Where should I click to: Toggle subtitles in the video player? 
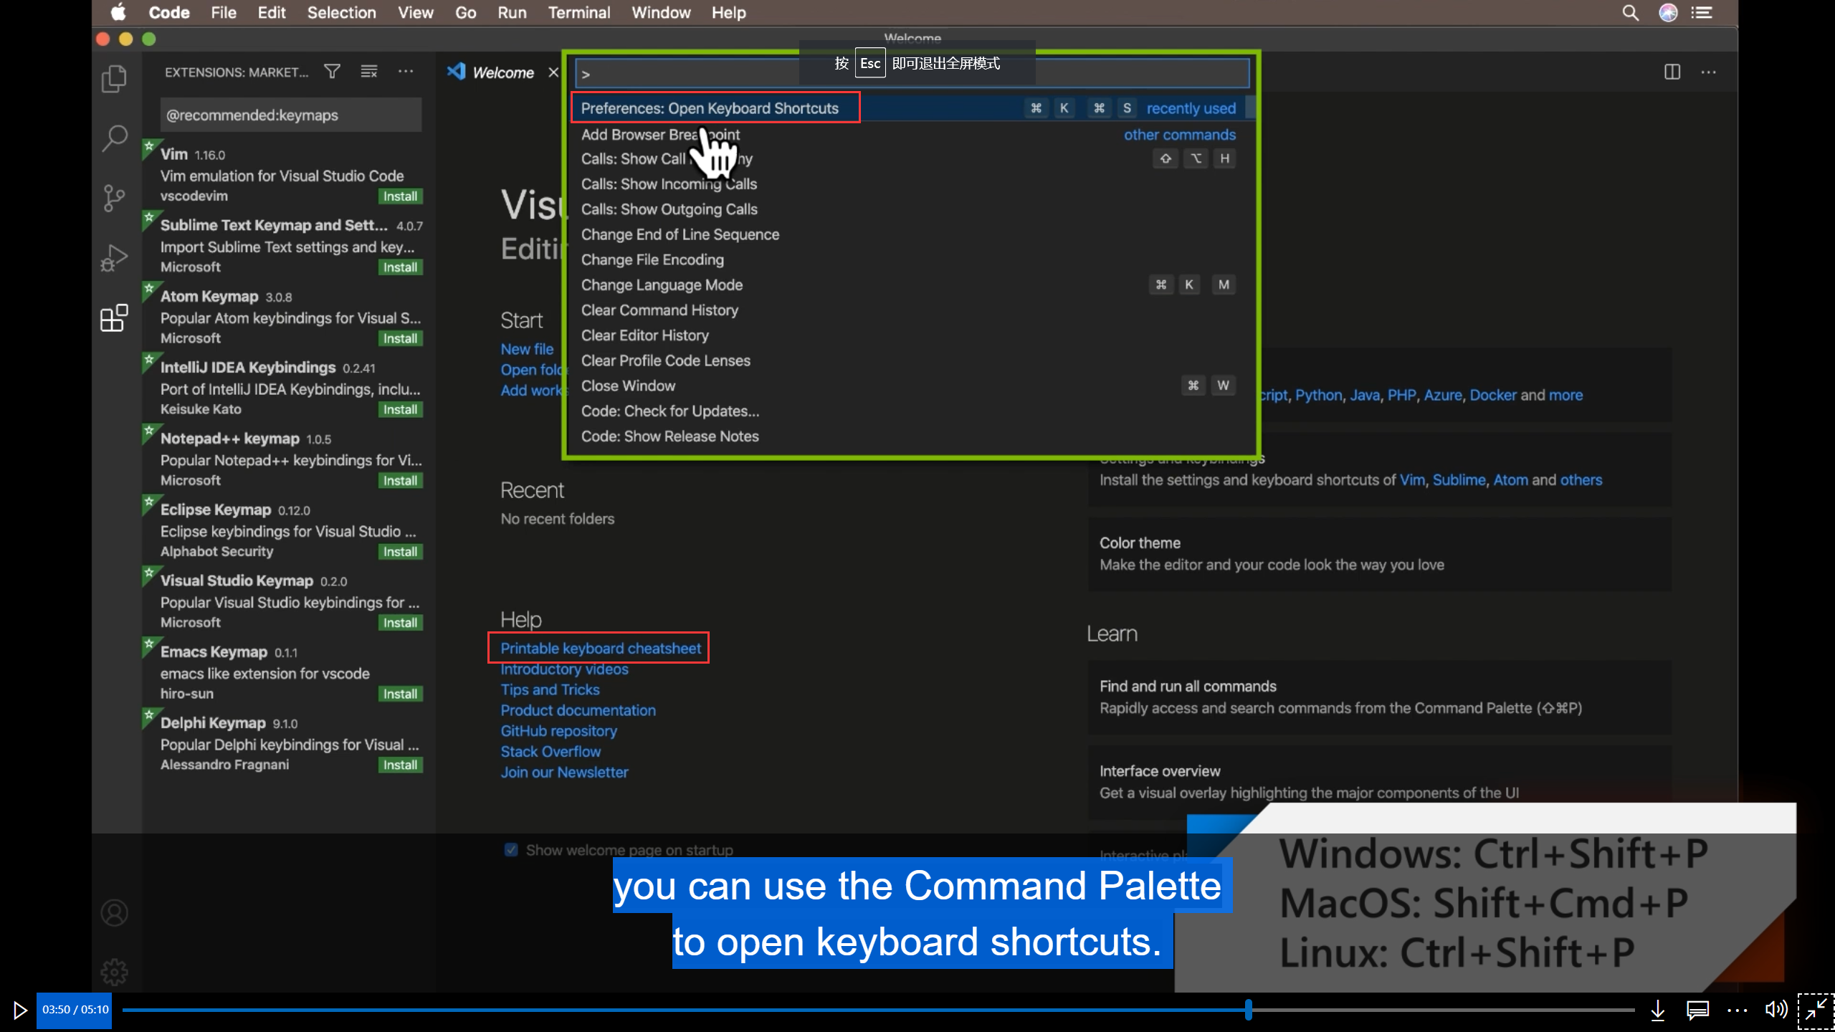coord(1697,1010)
